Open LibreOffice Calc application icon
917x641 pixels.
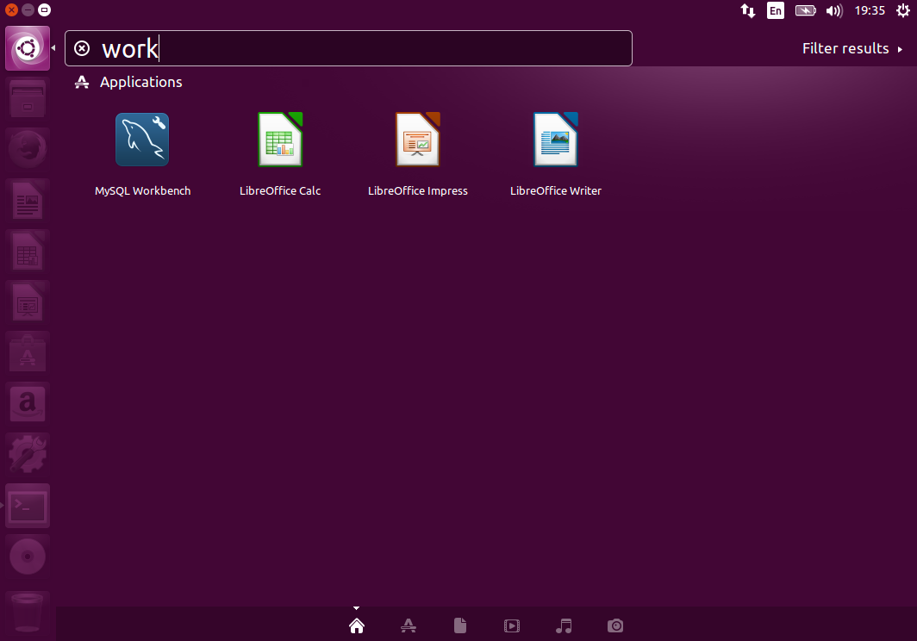pyautogui.click(x=280, y=140)
